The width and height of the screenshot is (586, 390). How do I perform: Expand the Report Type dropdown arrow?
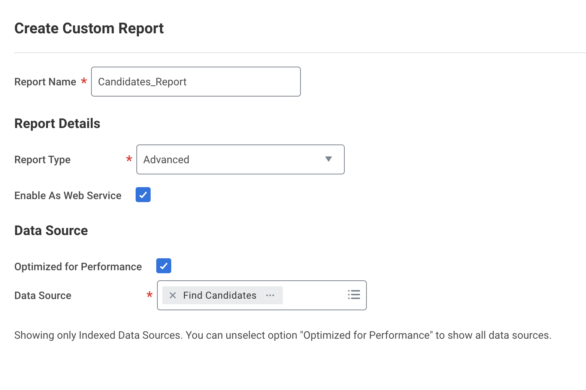(x=329, y=159)
